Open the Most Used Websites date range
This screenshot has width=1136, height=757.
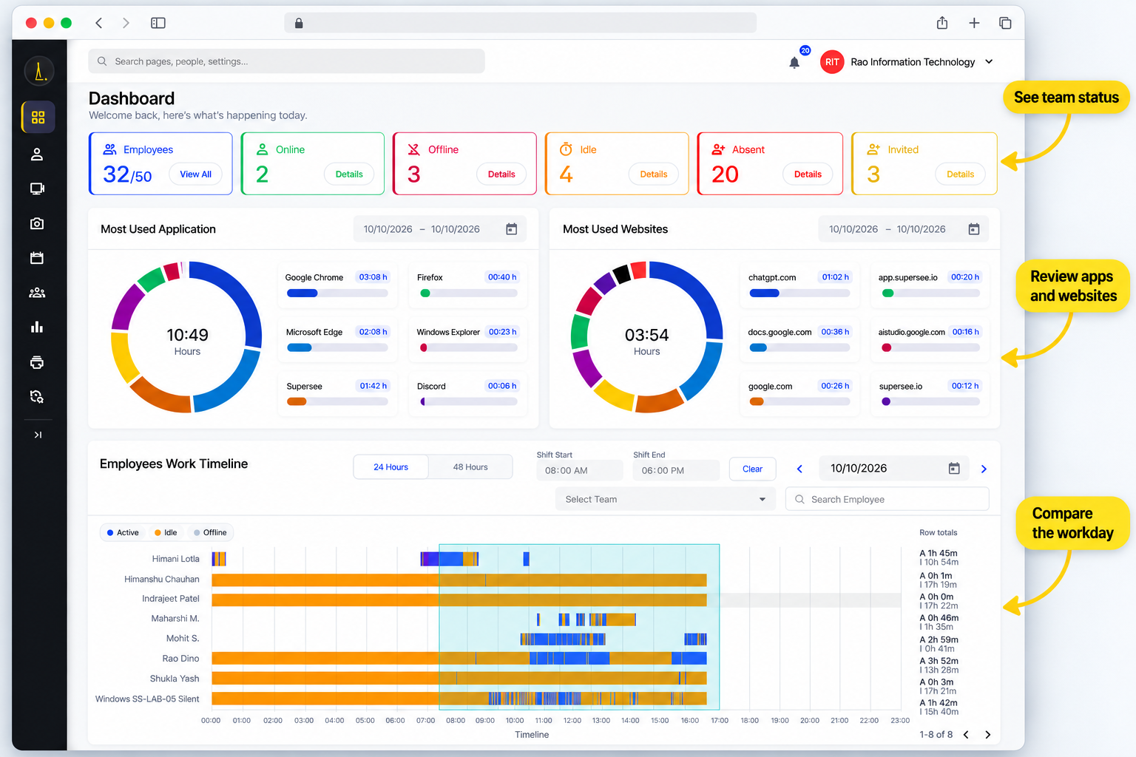pos(903,229)
